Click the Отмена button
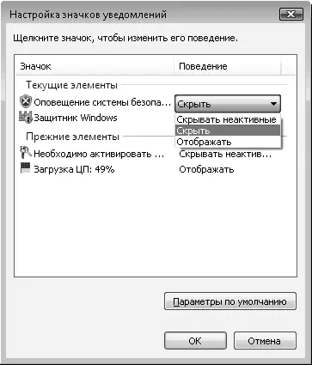Viewport: 312px width, 365px height. (x=265, y=341)
